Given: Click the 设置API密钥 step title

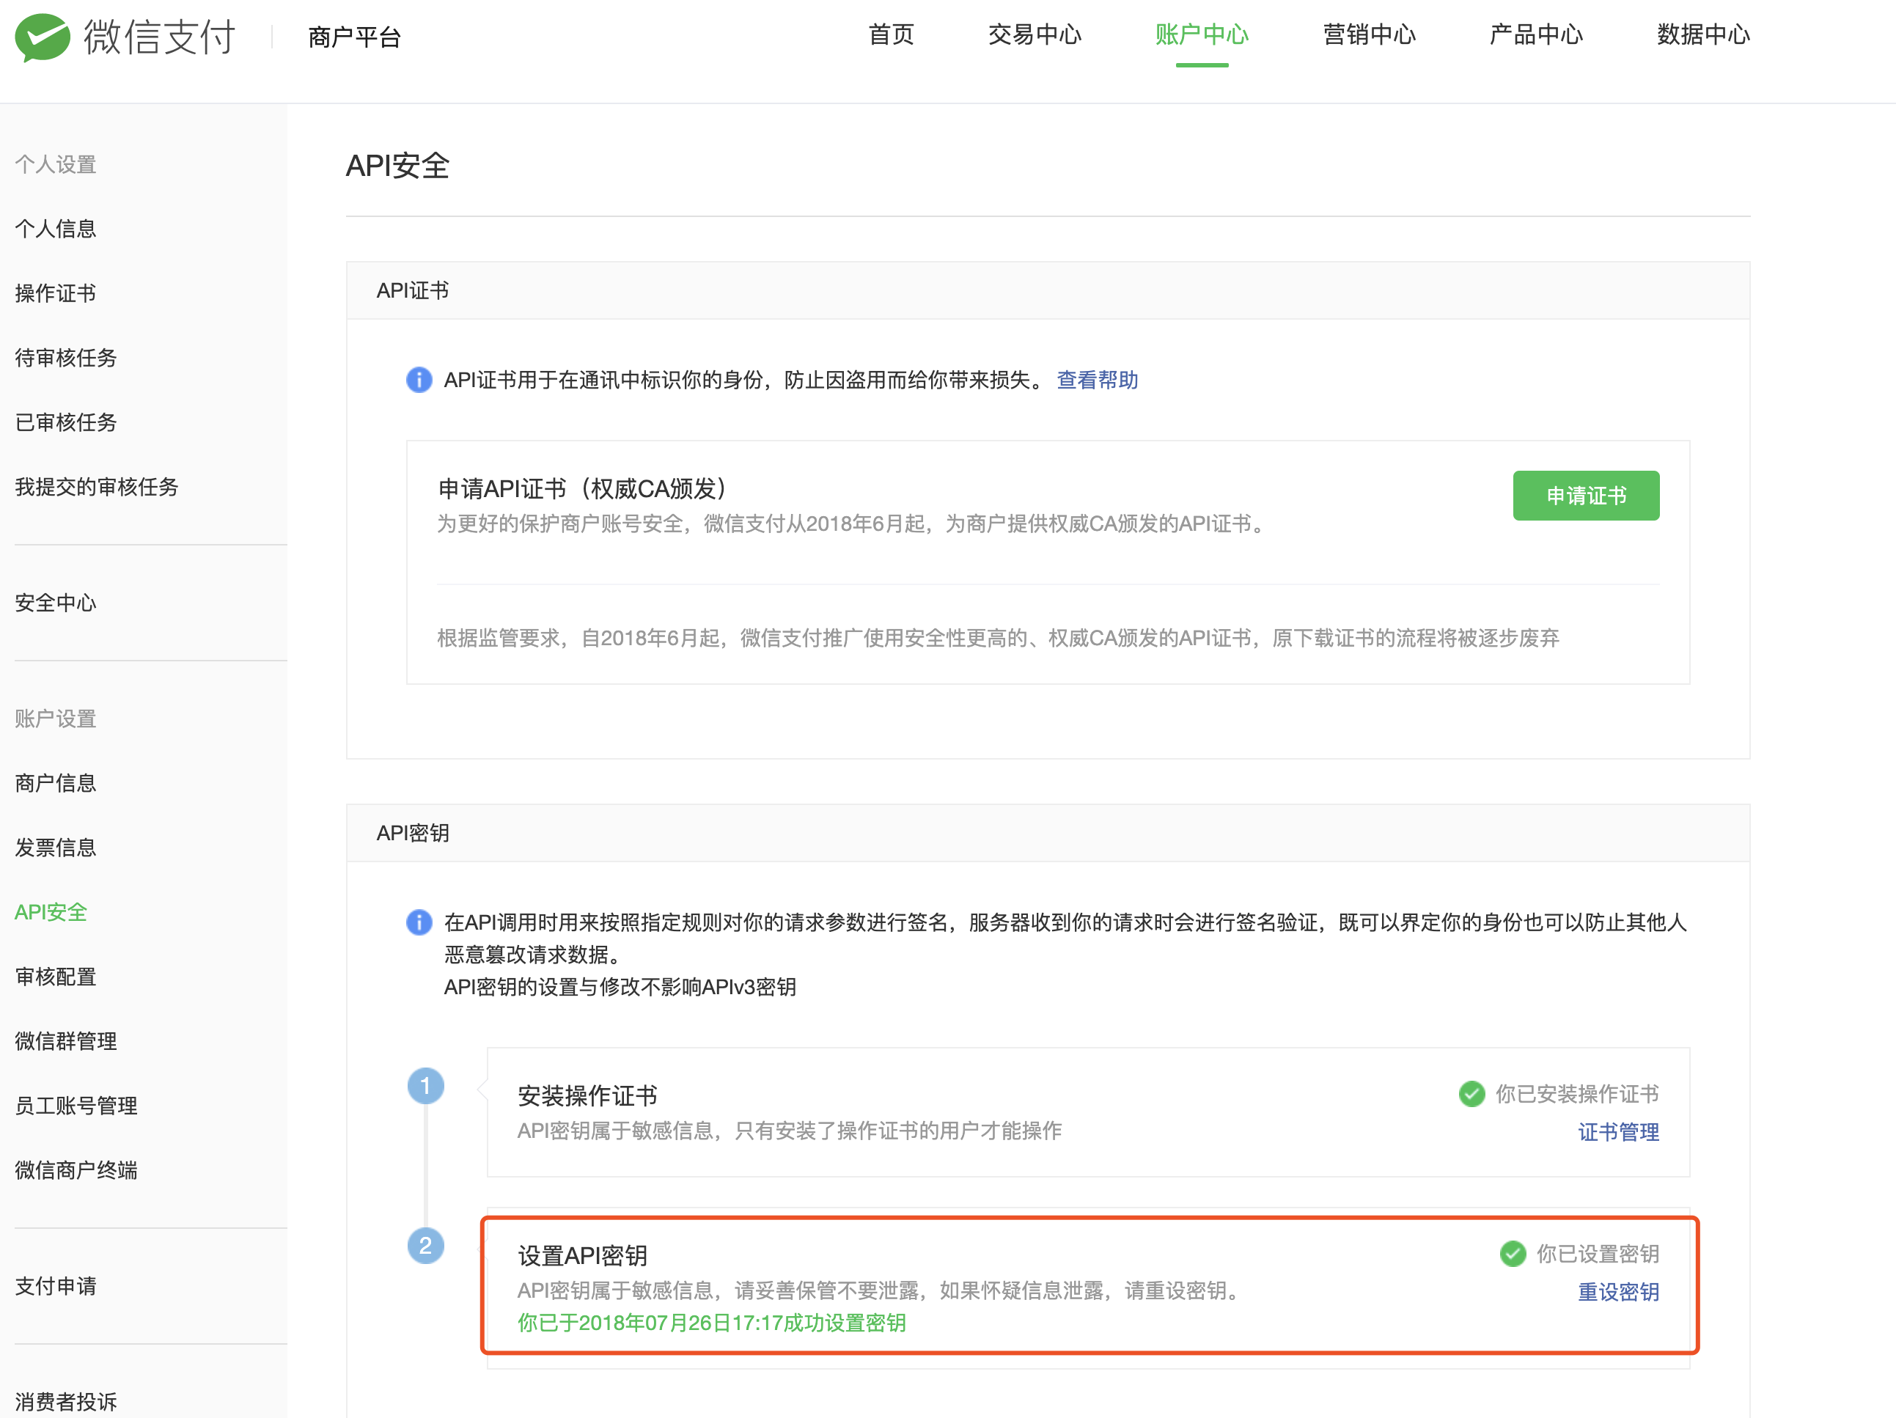Looking at the screenshot, I should 583,1256.
